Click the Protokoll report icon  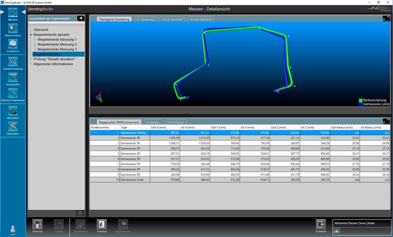pyautogui.click(x=102, y=224)
